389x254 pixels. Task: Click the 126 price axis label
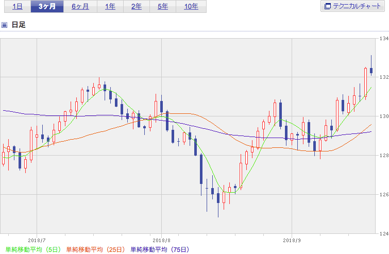pyautogui.click(x=384, y=194)
